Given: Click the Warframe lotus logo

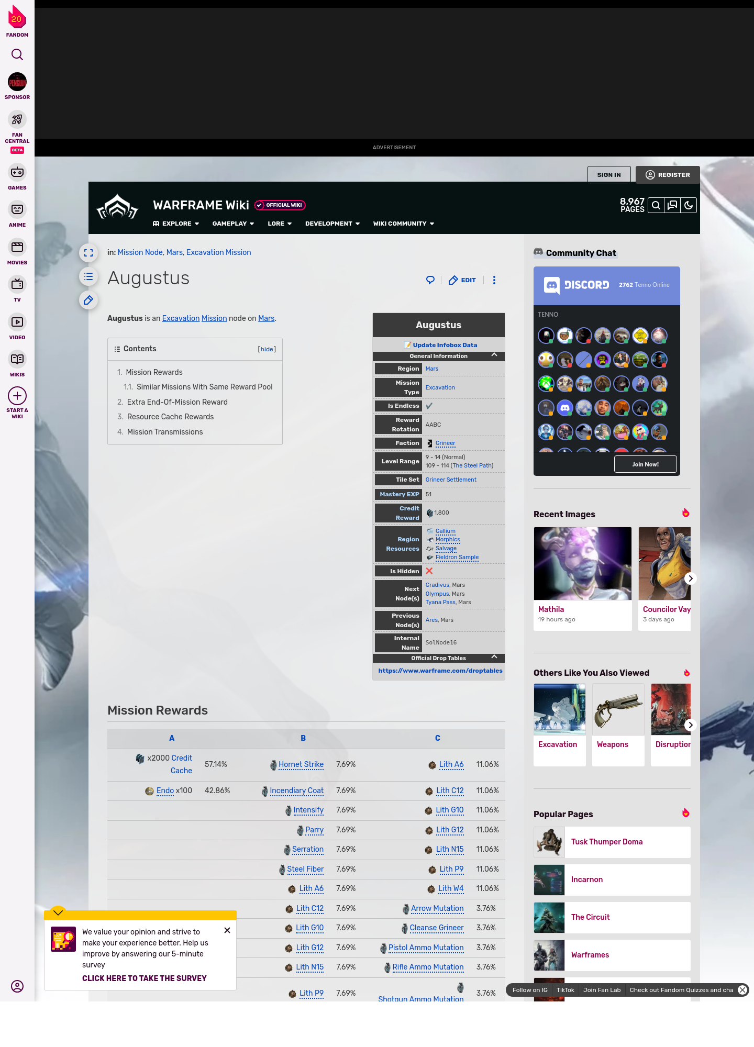Looking at the screenshot, I should point(117,207).
